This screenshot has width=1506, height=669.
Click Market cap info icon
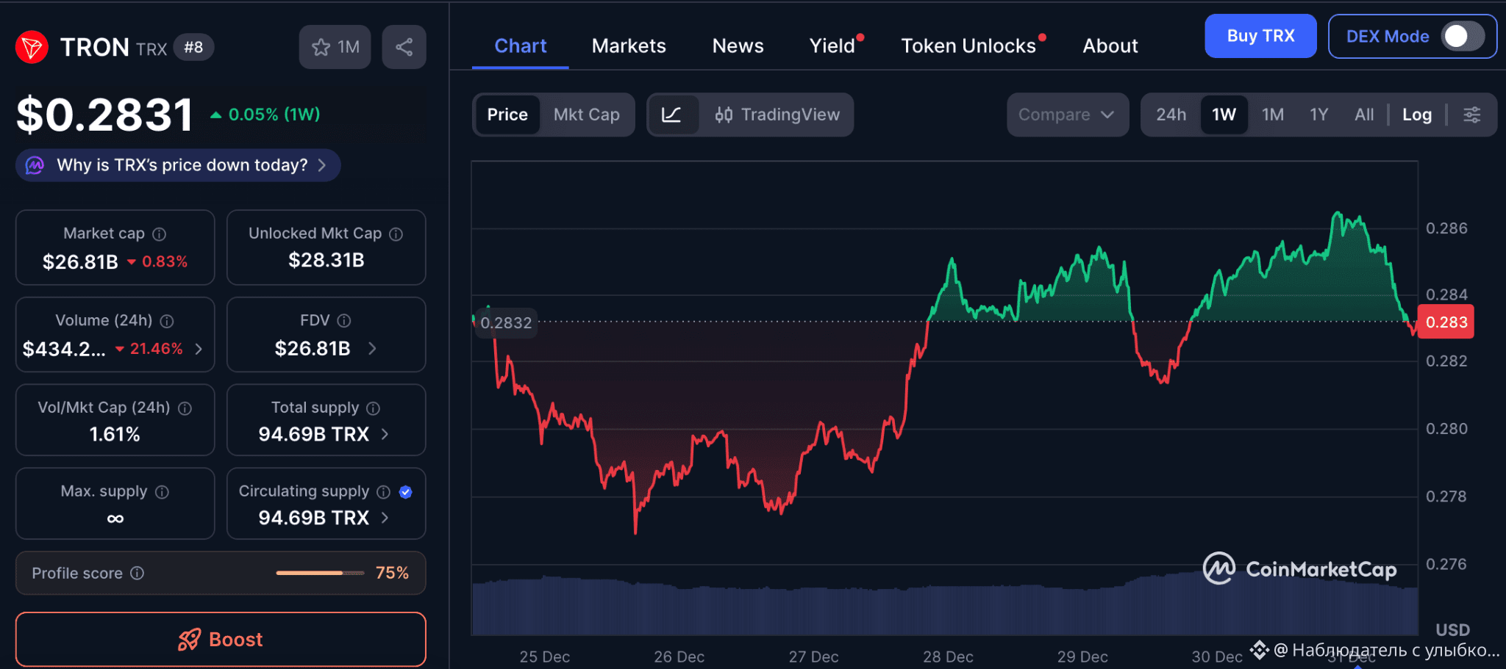160,234
